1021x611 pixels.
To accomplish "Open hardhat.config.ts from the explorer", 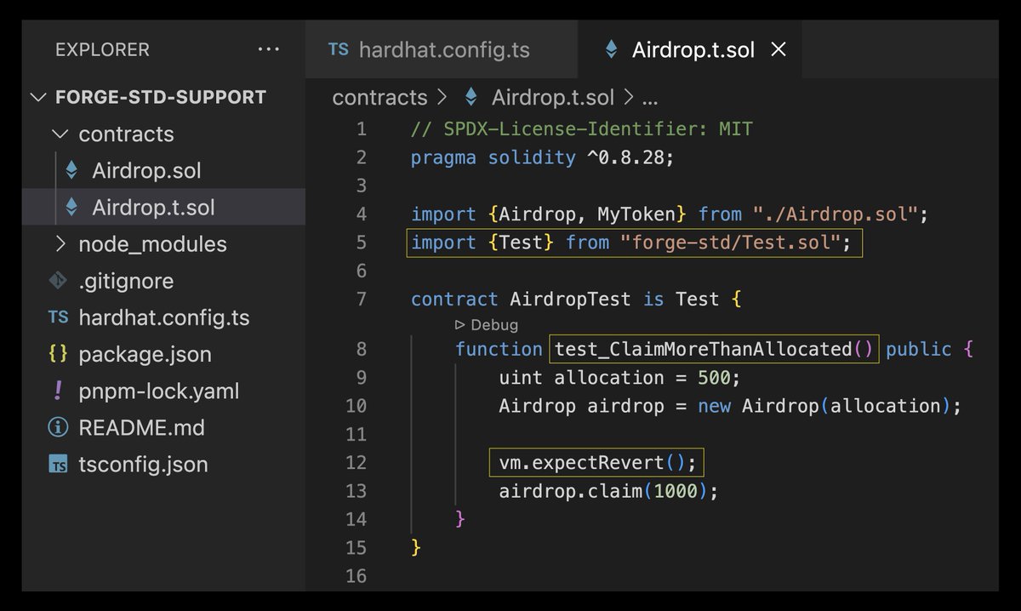I will 164,317.
